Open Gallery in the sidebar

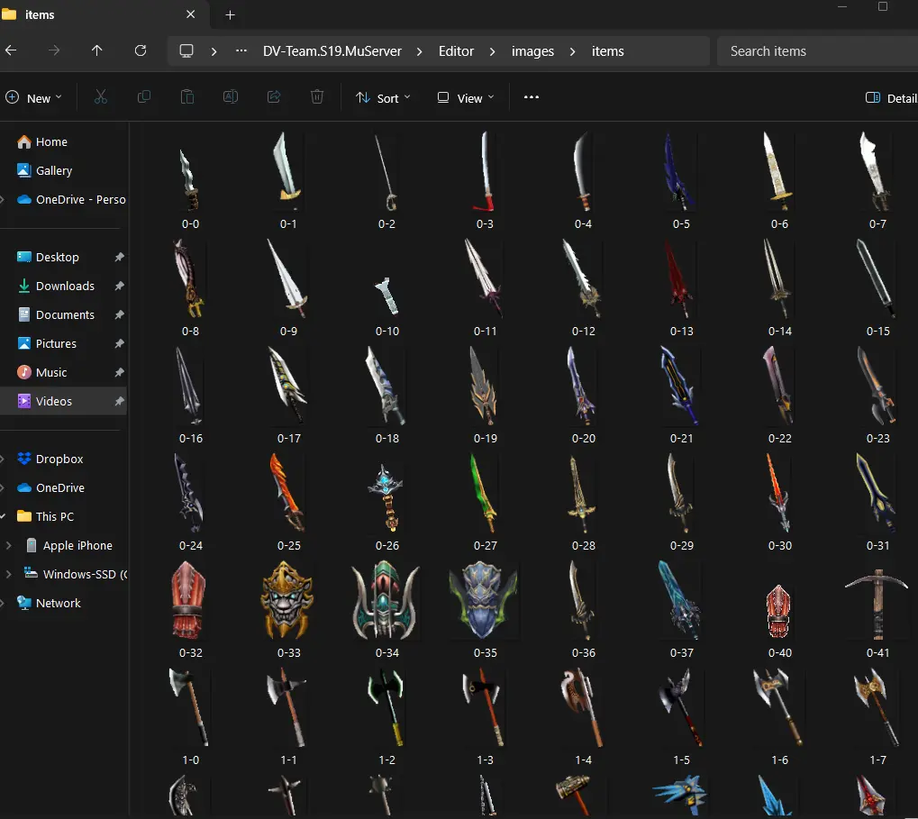click(x=54, y=170)
